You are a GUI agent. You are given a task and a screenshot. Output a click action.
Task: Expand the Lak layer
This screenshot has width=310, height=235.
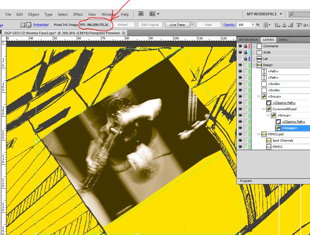pos(254,59)
